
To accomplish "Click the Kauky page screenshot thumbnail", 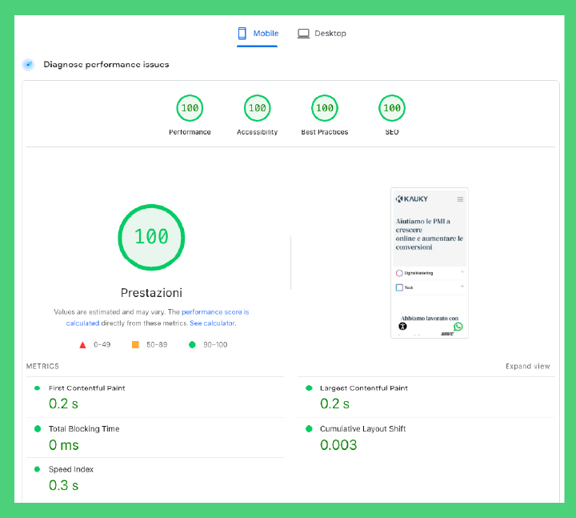I will (x=430, y=263).
